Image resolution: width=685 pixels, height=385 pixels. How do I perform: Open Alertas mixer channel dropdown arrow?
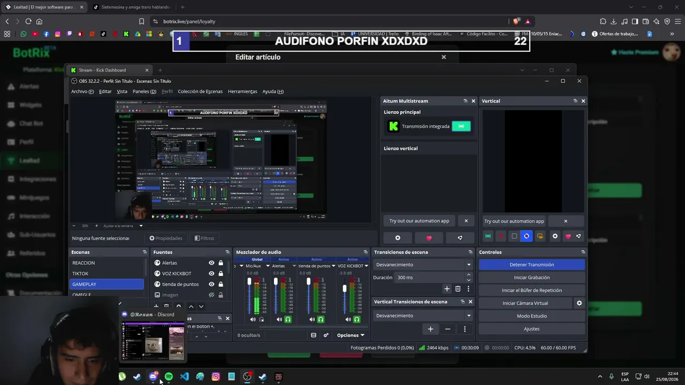pos(294,266)
